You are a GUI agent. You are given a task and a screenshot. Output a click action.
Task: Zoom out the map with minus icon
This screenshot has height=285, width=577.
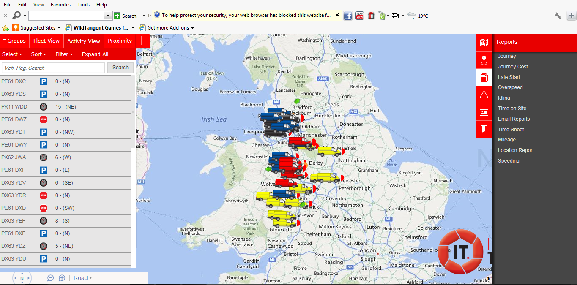[50, 278]
